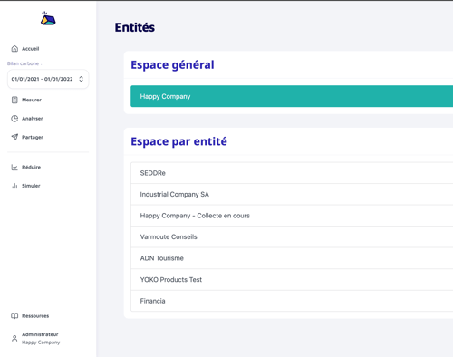The height and width of the screenshot is (357, 453).
Task: Click the Espace général heading
Action: (172, 65)
